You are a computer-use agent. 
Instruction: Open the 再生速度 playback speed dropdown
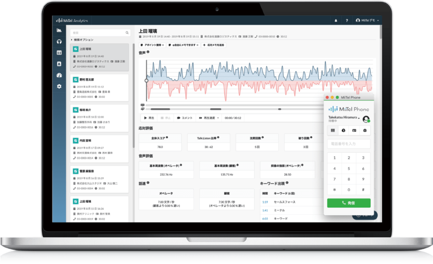209,118
